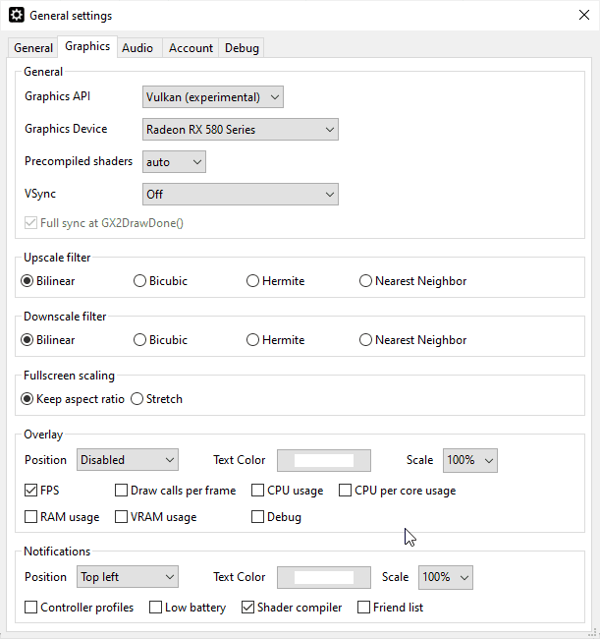Click the Overlay Text Color swatch
This screenshot has width=600, height=639.
coord(324,460)
